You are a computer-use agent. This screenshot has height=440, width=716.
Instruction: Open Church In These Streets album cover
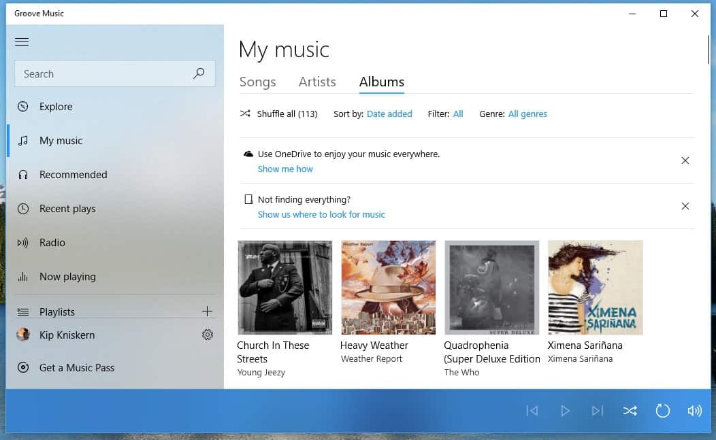285,288
